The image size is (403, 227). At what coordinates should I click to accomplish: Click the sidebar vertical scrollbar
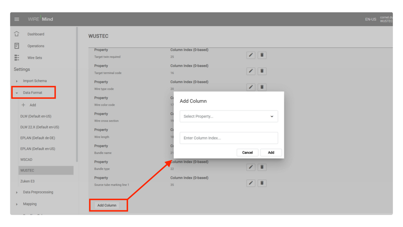(77, 94)
